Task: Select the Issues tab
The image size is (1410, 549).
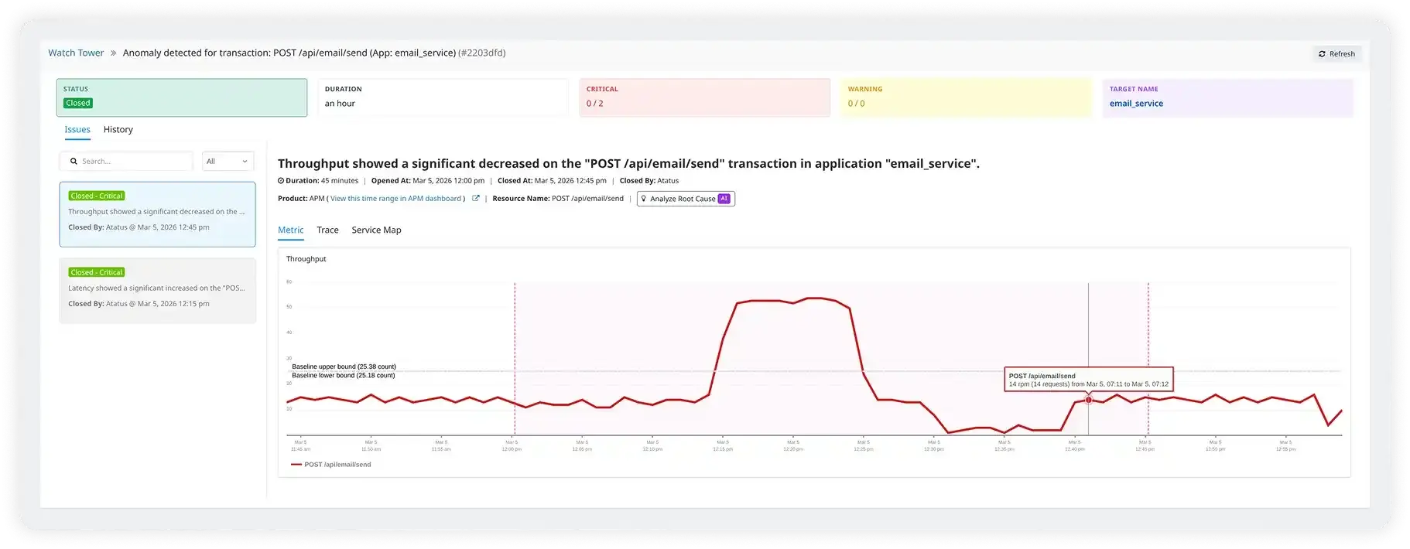Action: 77,130
